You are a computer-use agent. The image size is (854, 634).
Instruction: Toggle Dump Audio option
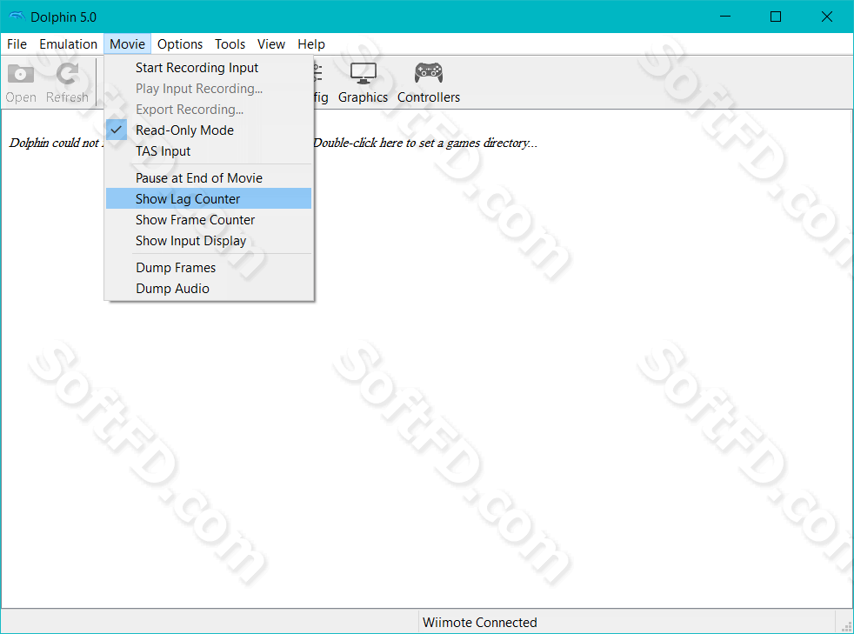209,289
